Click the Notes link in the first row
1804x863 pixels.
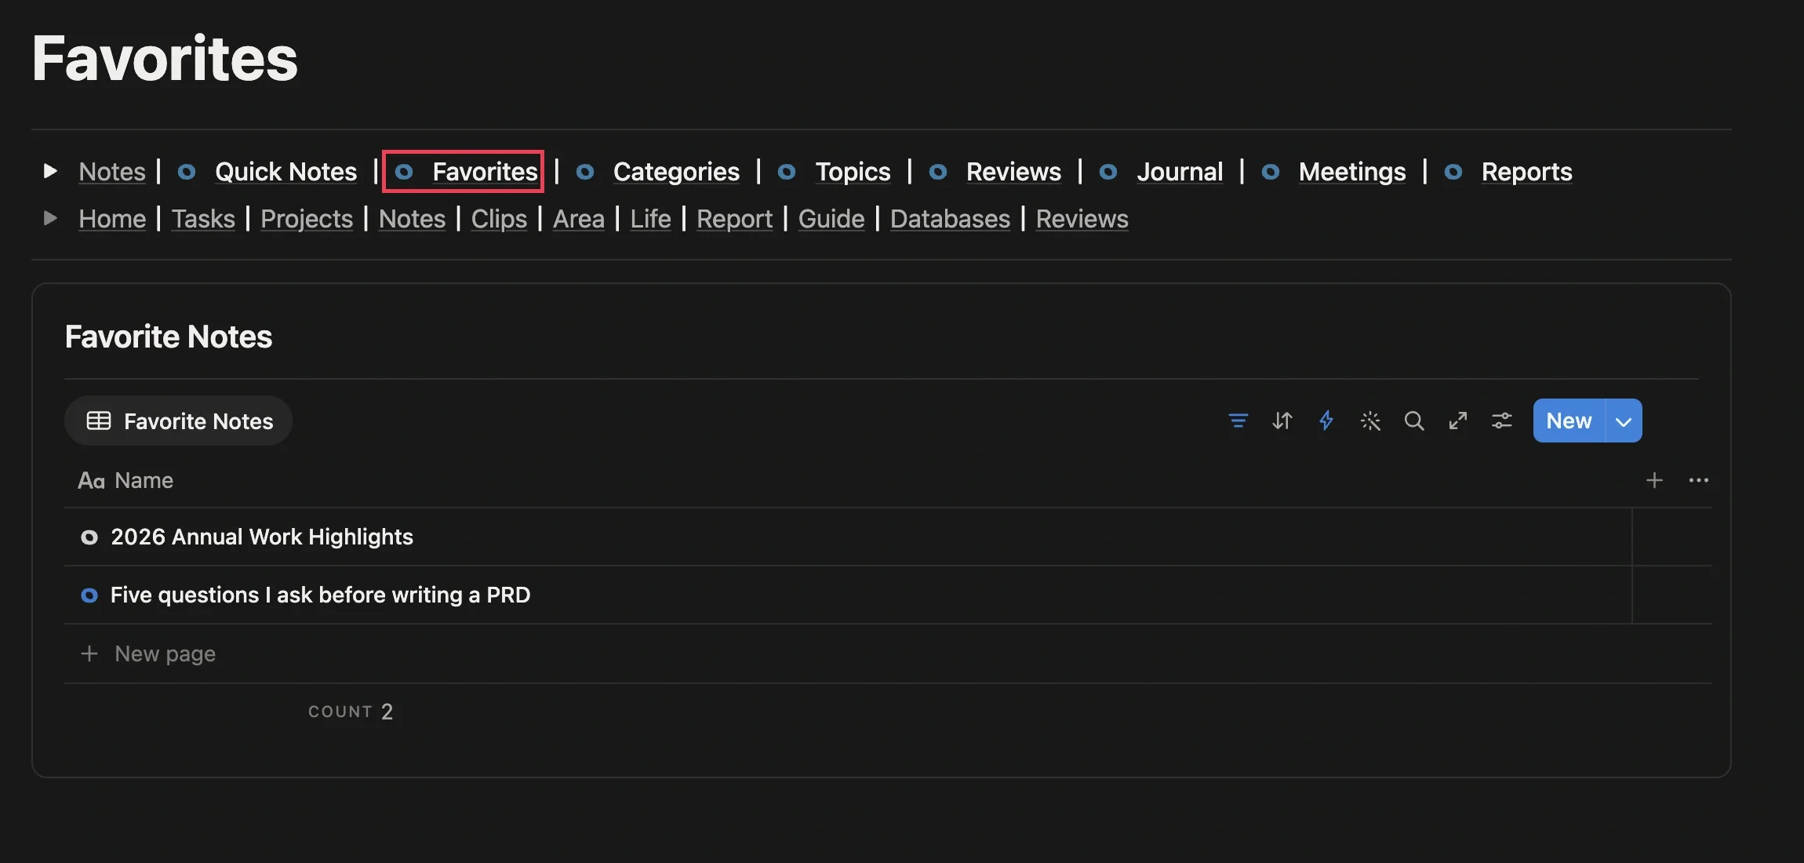tap(112, 172)
